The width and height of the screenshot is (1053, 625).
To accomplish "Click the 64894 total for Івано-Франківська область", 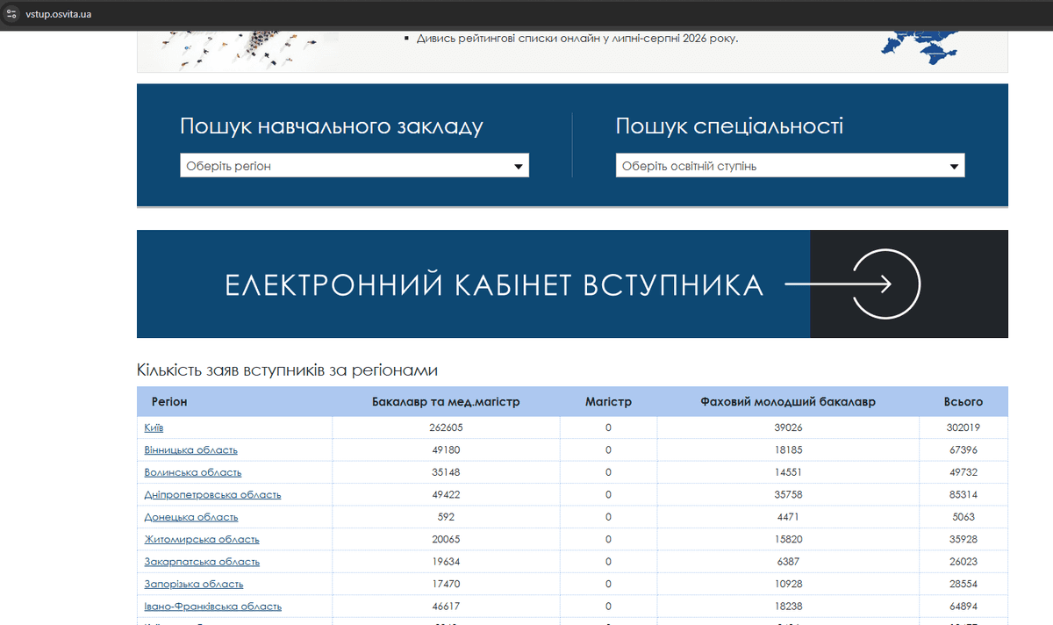I will click(963, 607).
